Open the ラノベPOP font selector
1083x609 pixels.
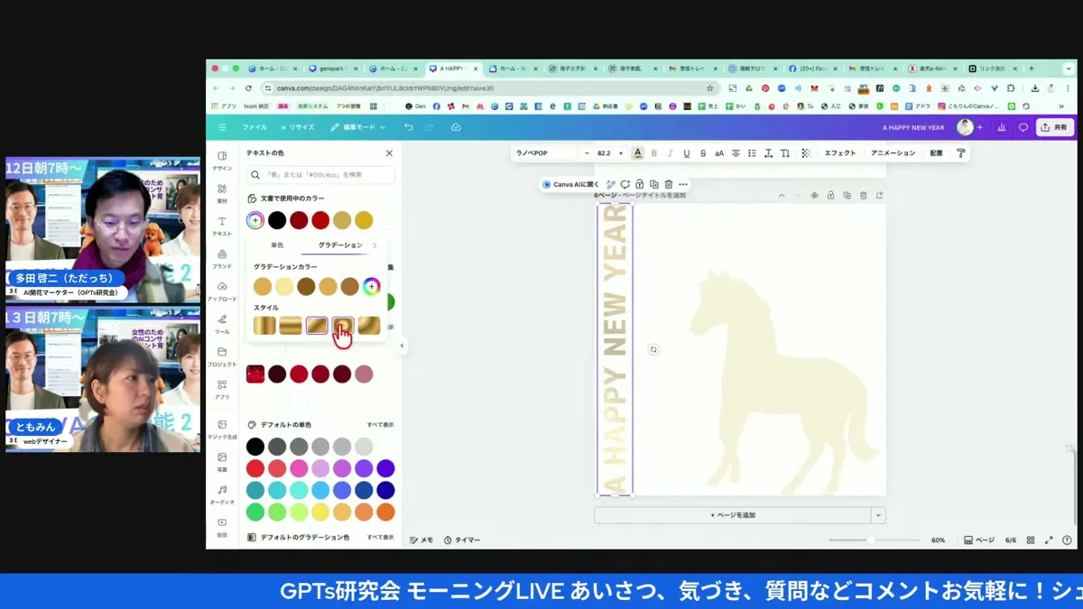click(544, 153)
